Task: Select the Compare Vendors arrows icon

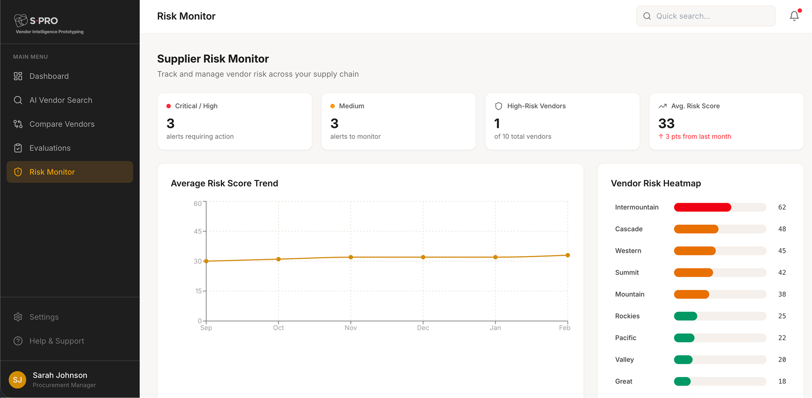Action: coord(18,124)
